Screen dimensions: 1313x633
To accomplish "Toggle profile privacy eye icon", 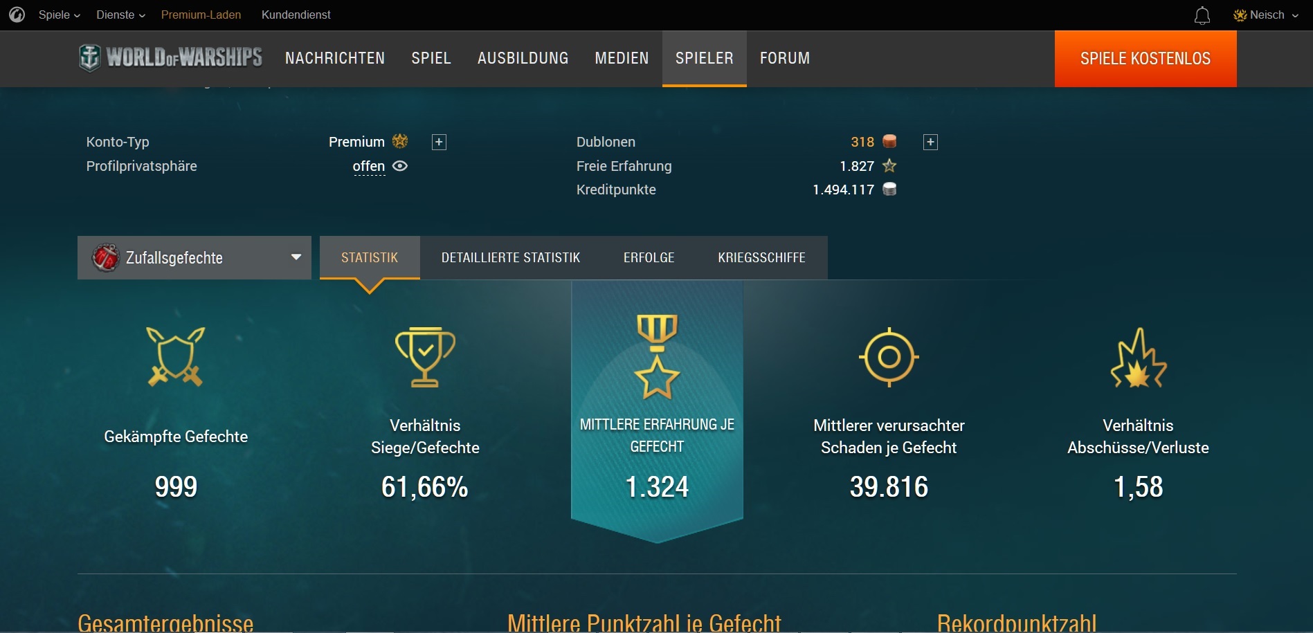I will [400, 166].
